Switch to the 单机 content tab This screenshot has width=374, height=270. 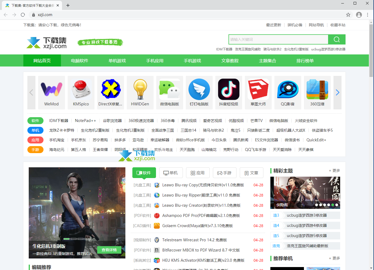click(x=171, y=173)
